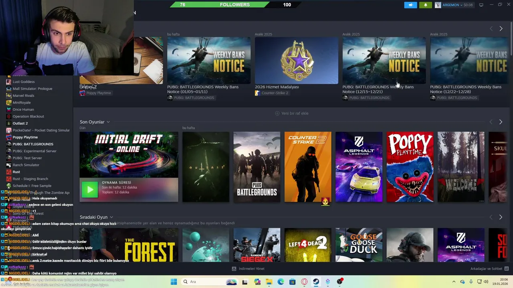Advance Sıradaki Oyun shelf with next arrow
Viewport: 513px width, 288px height.
(x=501, y=217)
